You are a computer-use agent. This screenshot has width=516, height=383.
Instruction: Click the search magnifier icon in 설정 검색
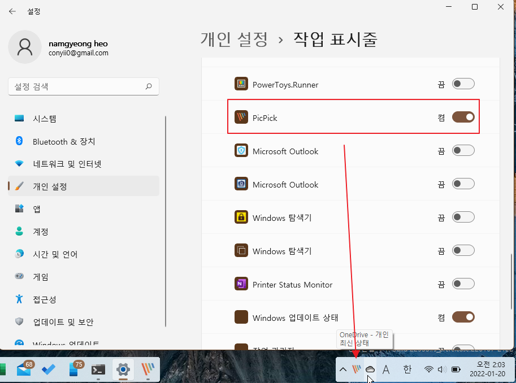tap(149, 86)
